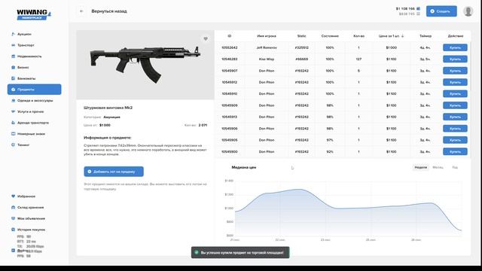Viewport: 482px width, 271px height.
Task: Click the total quantity value 2 071
Action: pyautogui.click(x=203, y=125)
